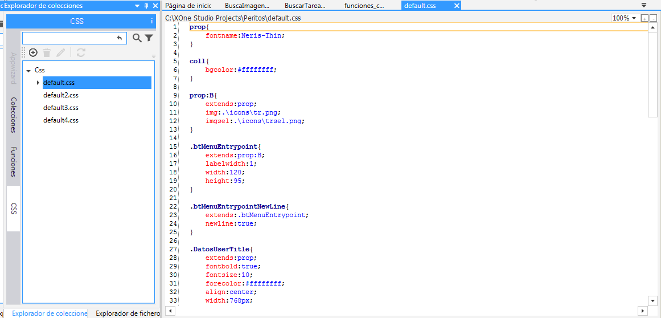This screenshot has width=661, height=318.
Task: Click the zoom out minus button
Action: click(653, 18)
